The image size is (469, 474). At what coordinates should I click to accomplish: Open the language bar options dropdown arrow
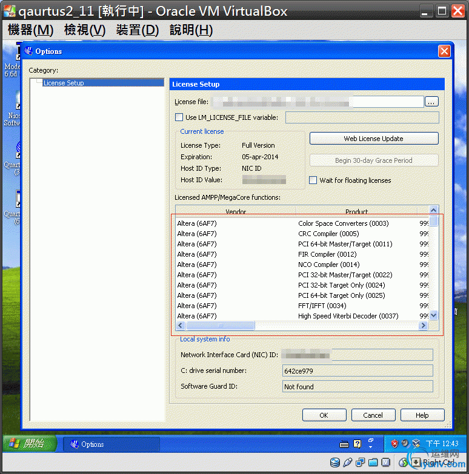(x=371, y=447)
